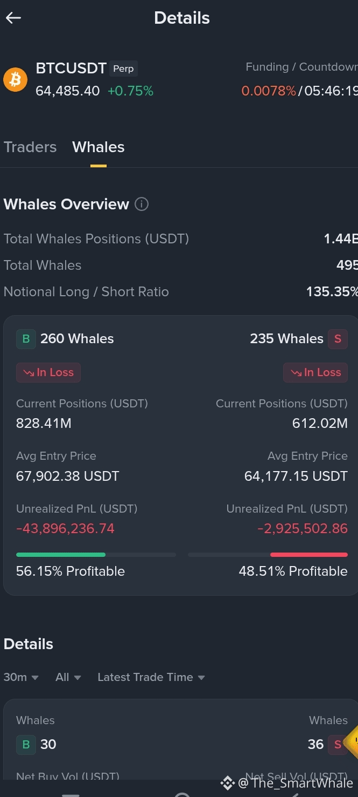Tap the Funding / Countdown value
358x797 pixels.
(300, 91)
